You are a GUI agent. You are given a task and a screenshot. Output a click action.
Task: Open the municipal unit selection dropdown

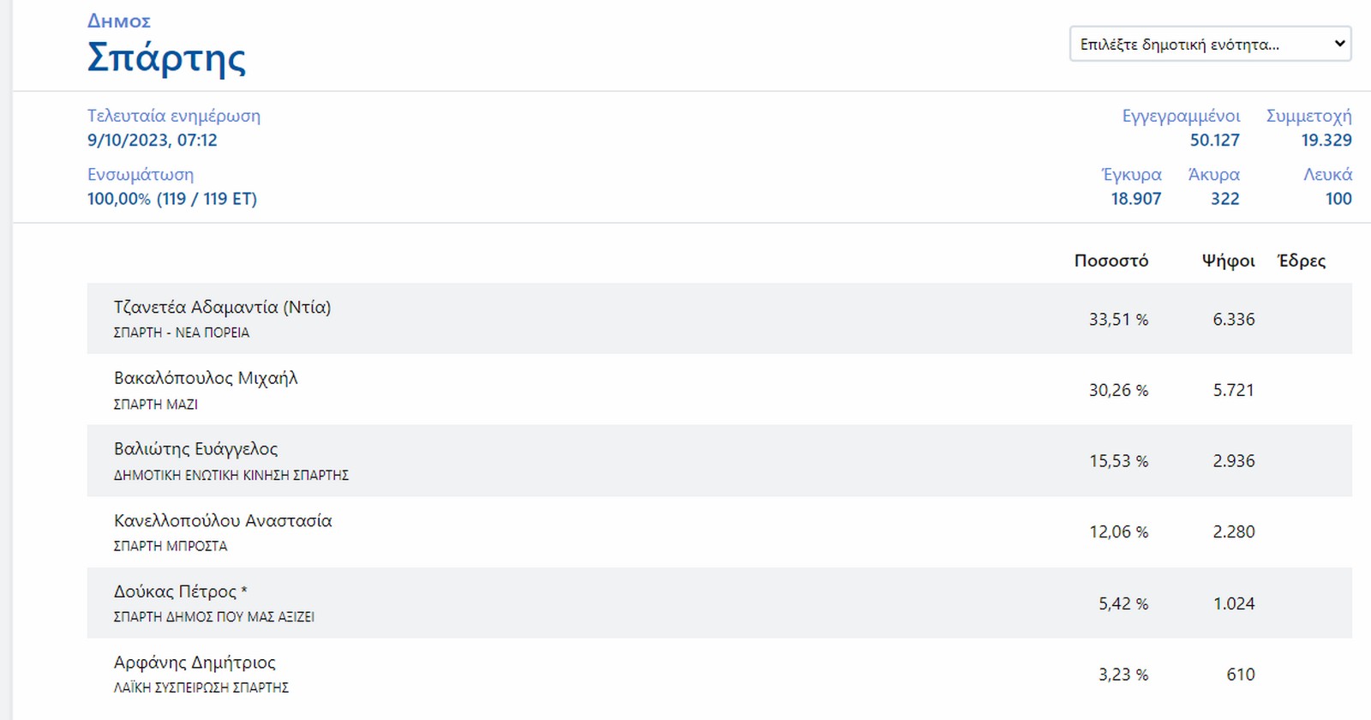coord(1209,45)
